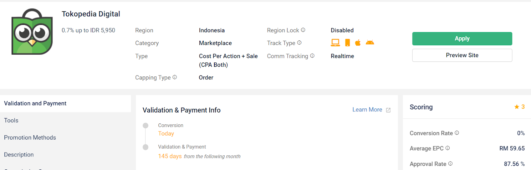Click the Region Lock label
Viewport: 531px width, 170px height.
[283, 30]
